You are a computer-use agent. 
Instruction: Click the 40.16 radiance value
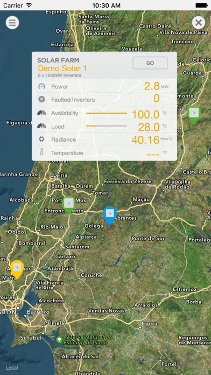145,140
